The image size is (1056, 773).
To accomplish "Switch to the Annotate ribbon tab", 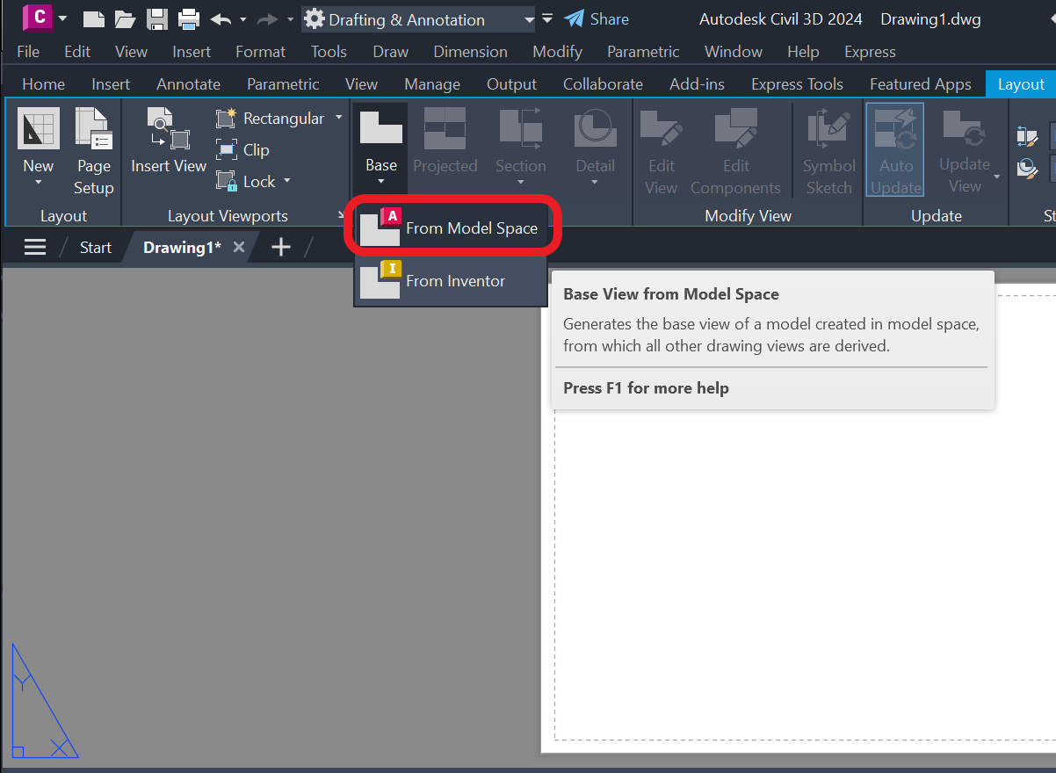I will tap(188, 83).
